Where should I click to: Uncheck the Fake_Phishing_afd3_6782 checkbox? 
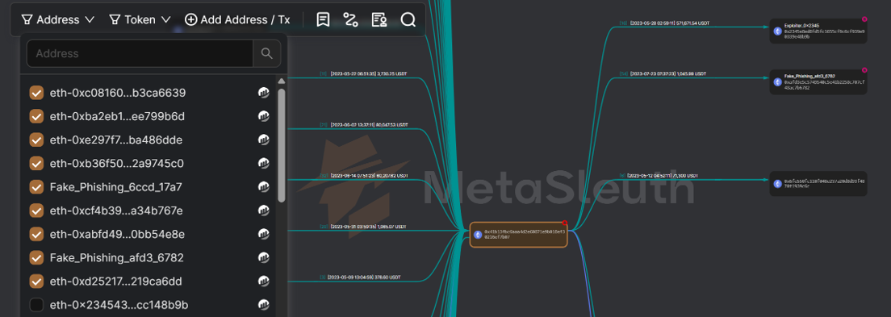pyautogui.click(x=36, y=258)
